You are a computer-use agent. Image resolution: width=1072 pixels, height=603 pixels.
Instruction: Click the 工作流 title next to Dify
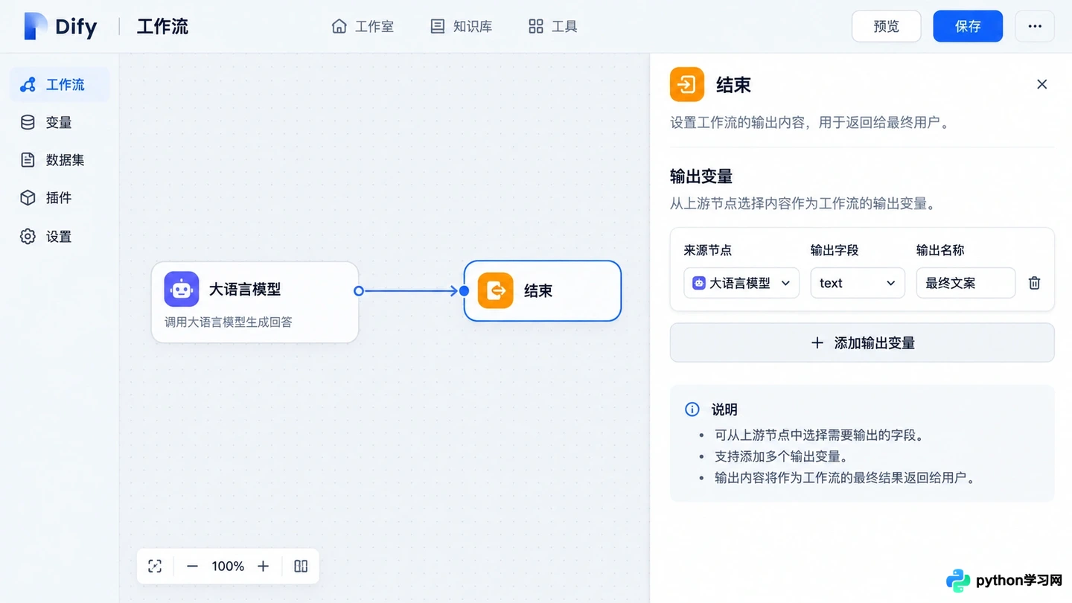pos(162,27)
